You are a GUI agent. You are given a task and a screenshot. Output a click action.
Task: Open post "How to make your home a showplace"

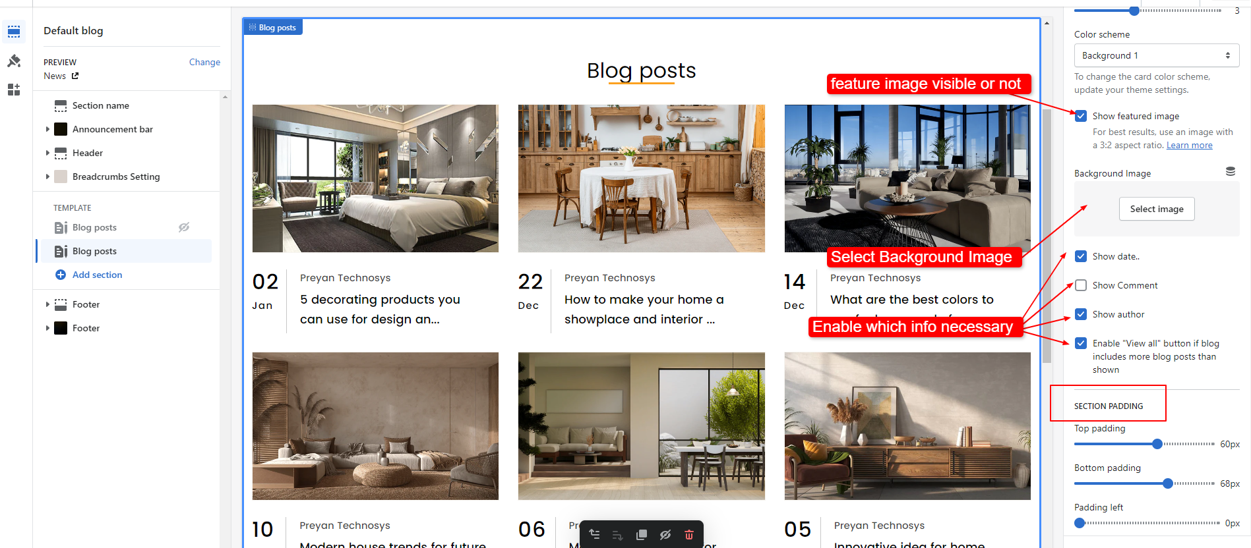pos(644,309)
